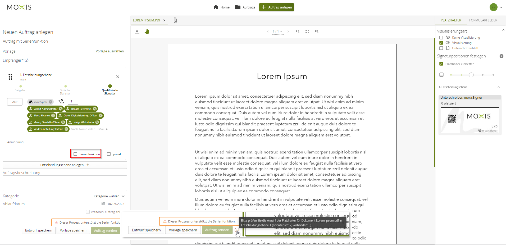Open Vorlage auswählen link
The width and height of the screenshot is (506, 245).
click(x=110, y=51)
